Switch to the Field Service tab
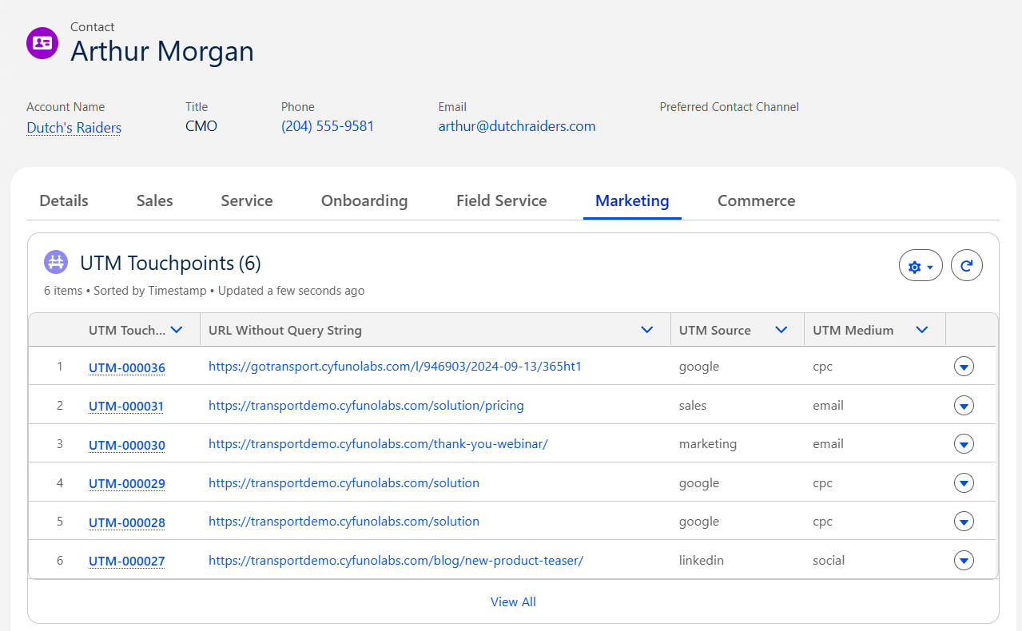 click(x=502, y=200)
